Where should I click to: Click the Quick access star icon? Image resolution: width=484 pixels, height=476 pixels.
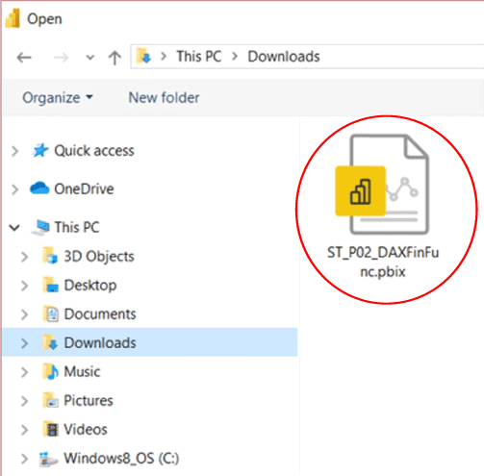pos(40,150)
